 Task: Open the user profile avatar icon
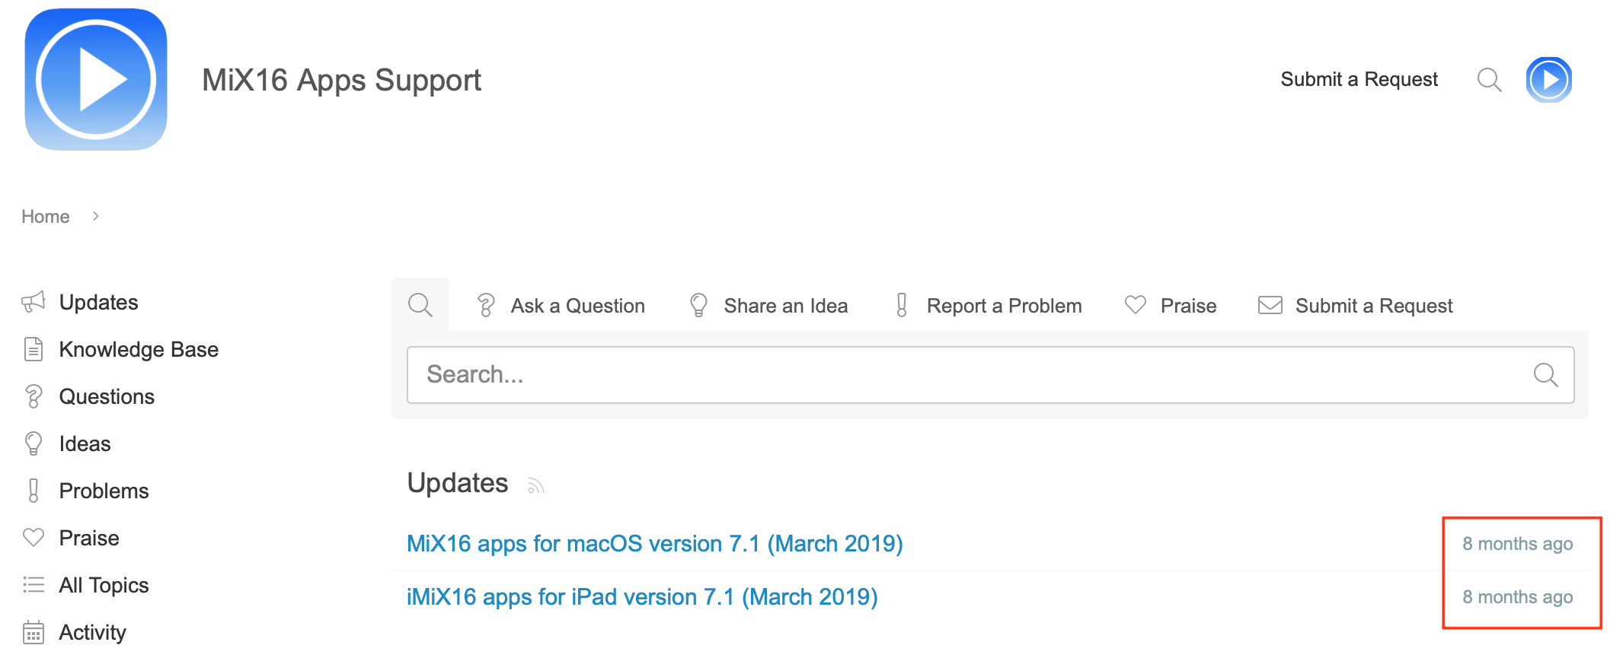(x=1548, y=80)
